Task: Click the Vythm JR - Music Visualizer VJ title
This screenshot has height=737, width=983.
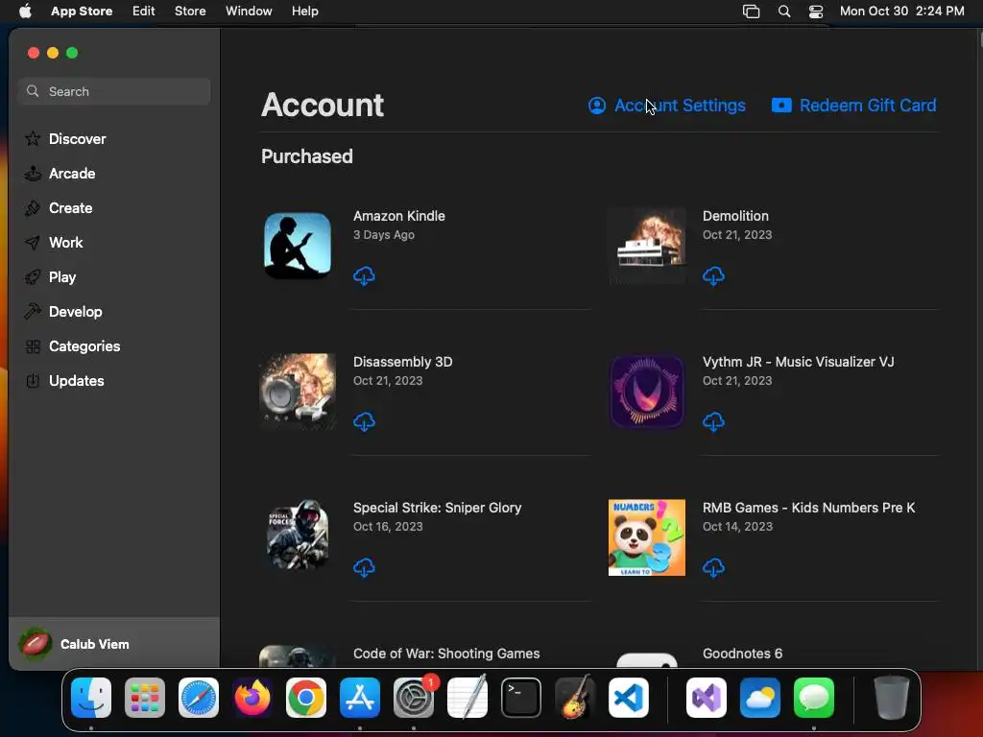Action: [798, 362]
